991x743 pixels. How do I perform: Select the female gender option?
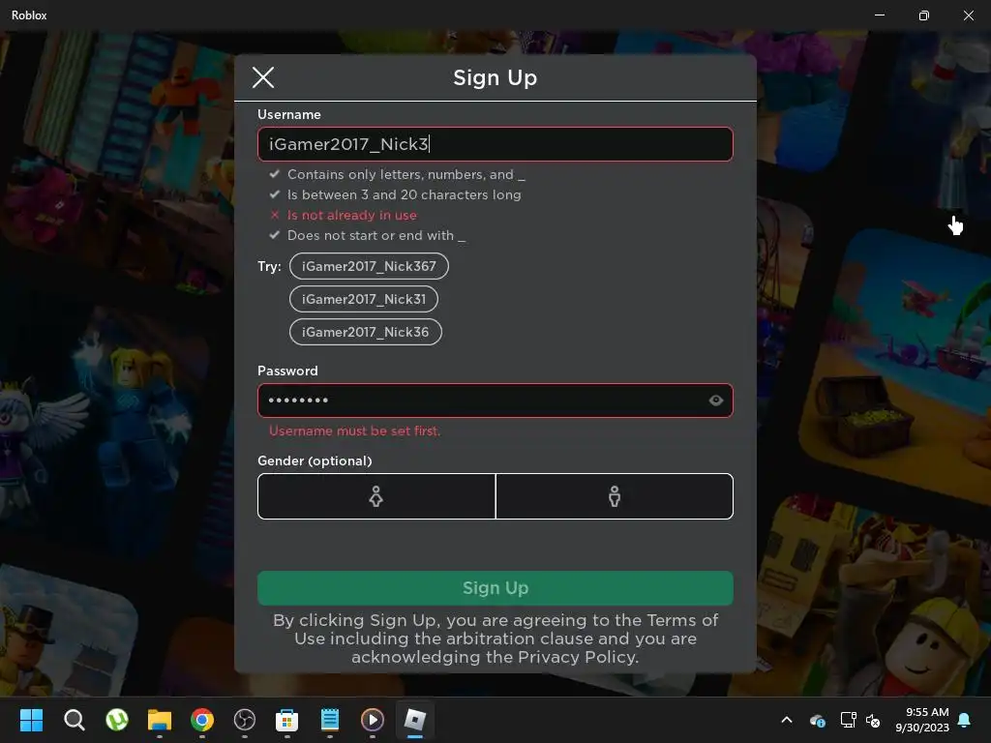pyautogui.click(x=376, y=496)
